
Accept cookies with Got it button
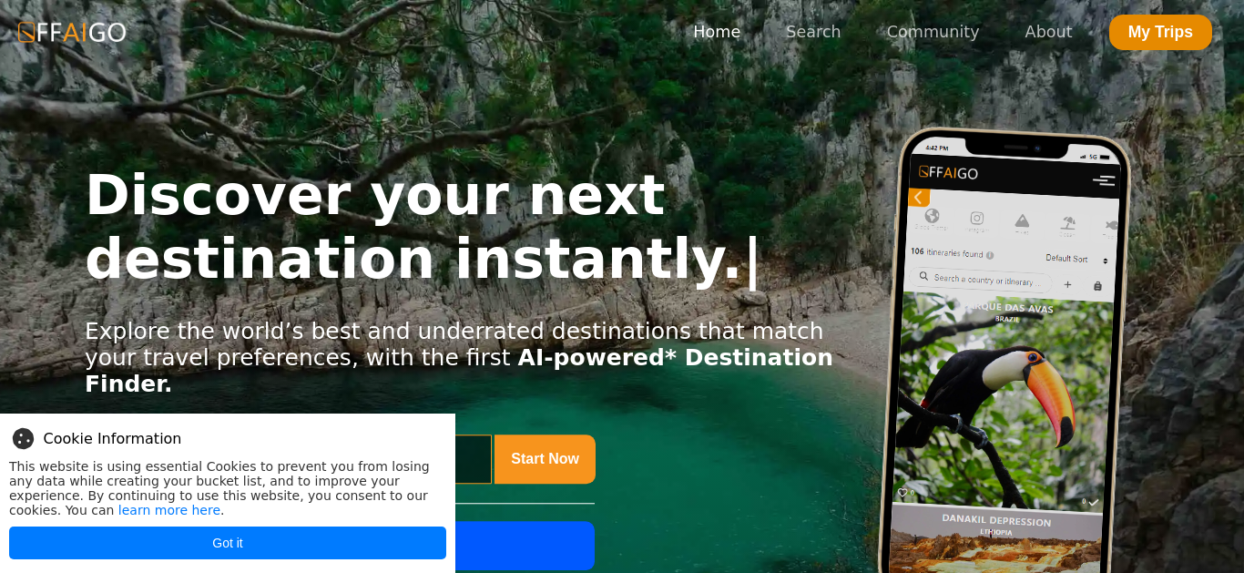pos(228,543)
